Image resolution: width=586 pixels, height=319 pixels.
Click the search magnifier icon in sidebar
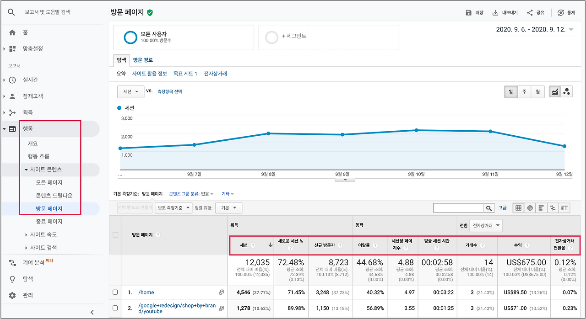tap(11, 12)
